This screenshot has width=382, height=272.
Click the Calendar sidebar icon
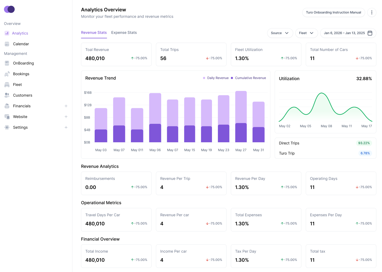pyautogui.click(x=7, y=44)
